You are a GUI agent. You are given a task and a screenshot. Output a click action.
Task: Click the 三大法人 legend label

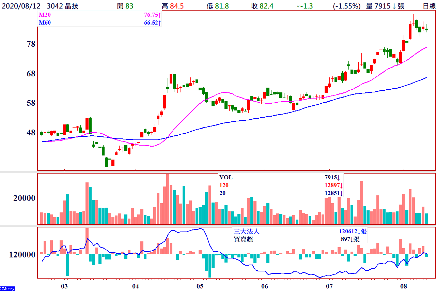coord(247,231)
